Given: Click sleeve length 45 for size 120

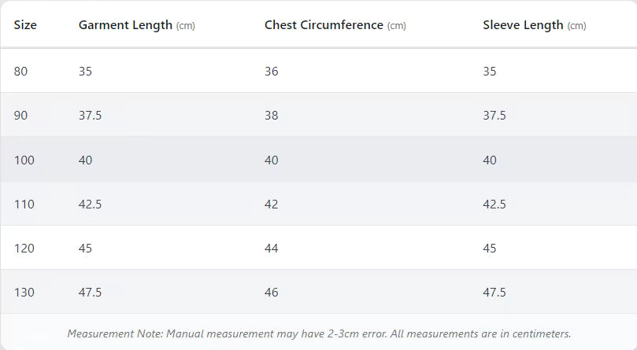Looking at the screenshot, I should point(490,248).
